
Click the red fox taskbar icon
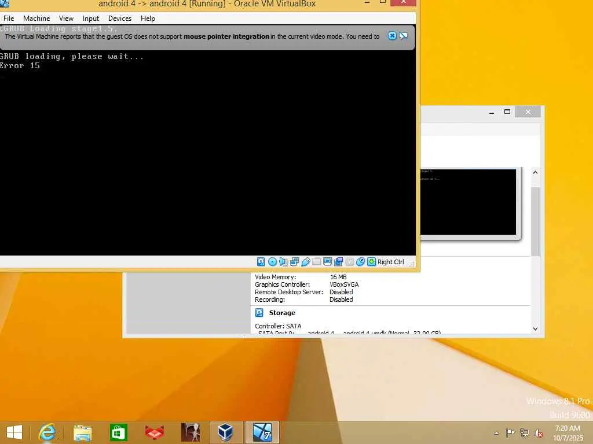tap(154, 432)
